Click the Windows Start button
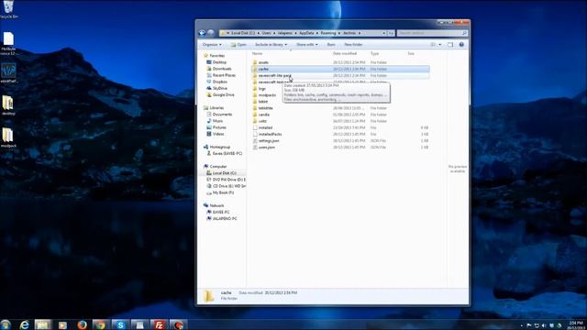 point(6,324)
